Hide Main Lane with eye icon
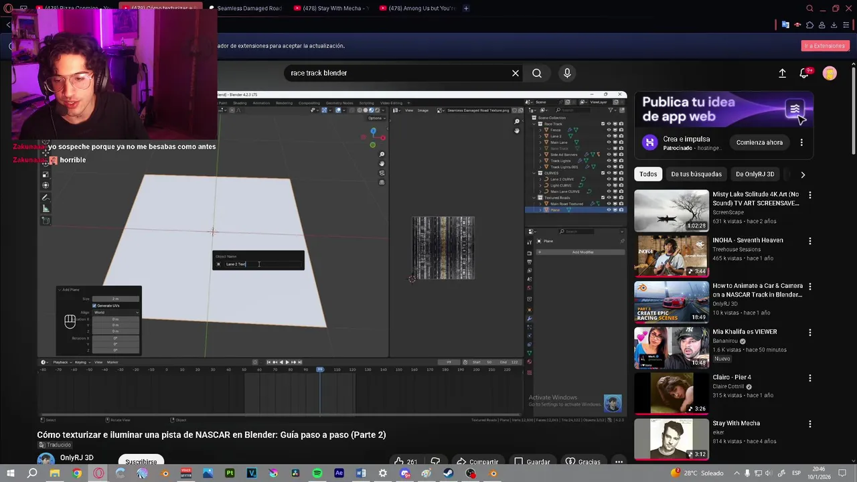 609,143
